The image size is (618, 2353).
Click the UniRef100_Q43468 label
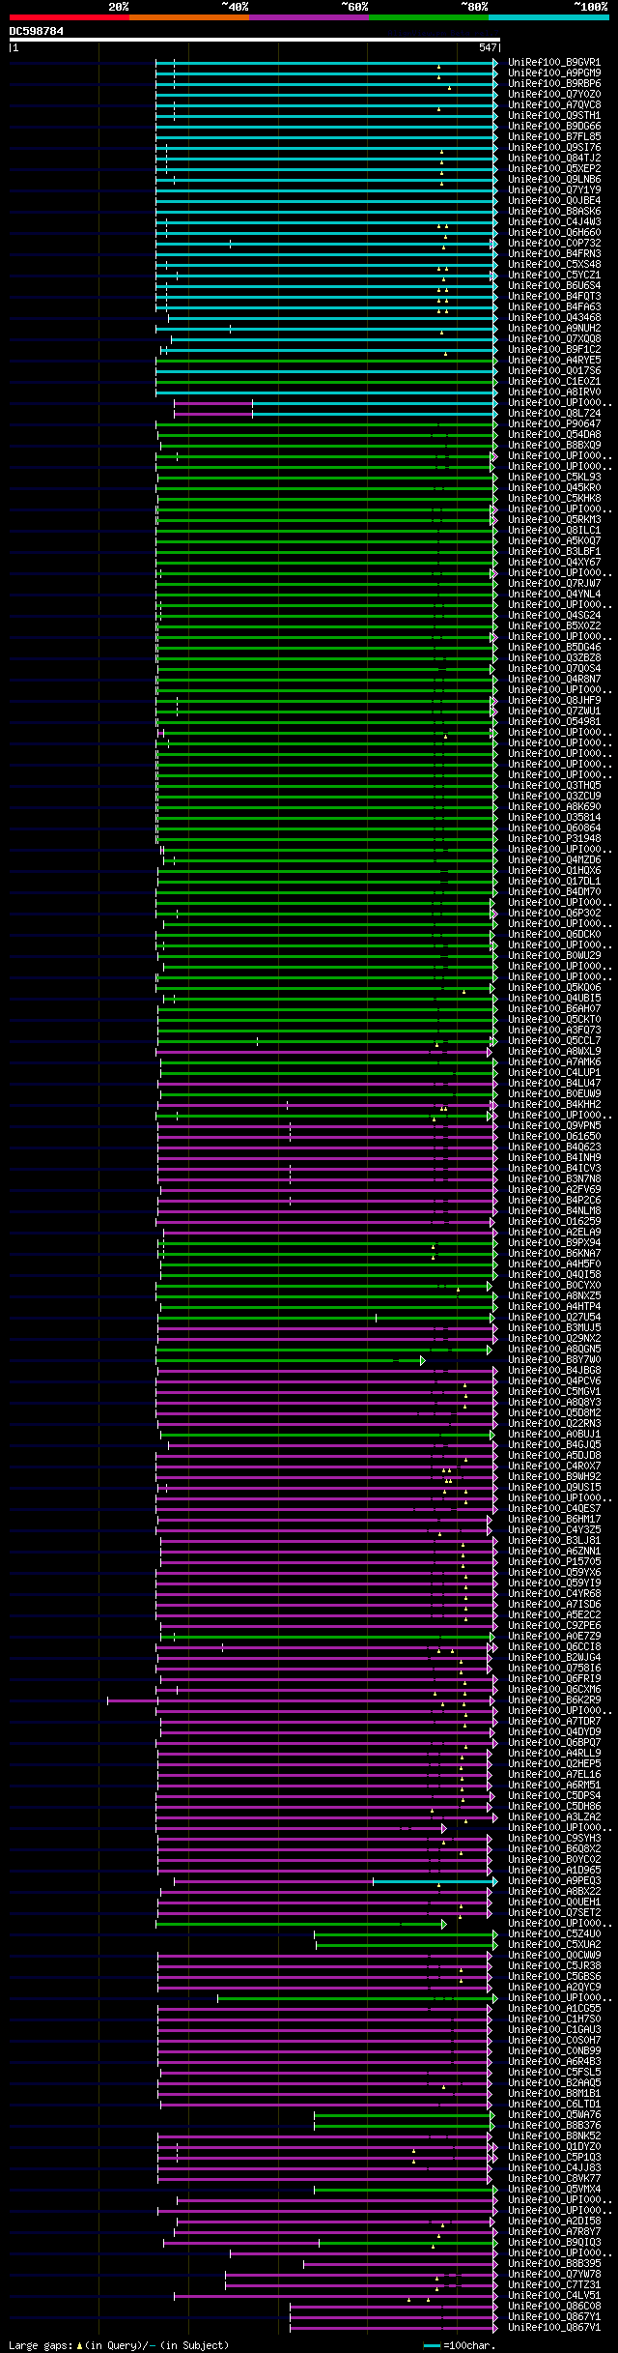click(x=554, y=318)
